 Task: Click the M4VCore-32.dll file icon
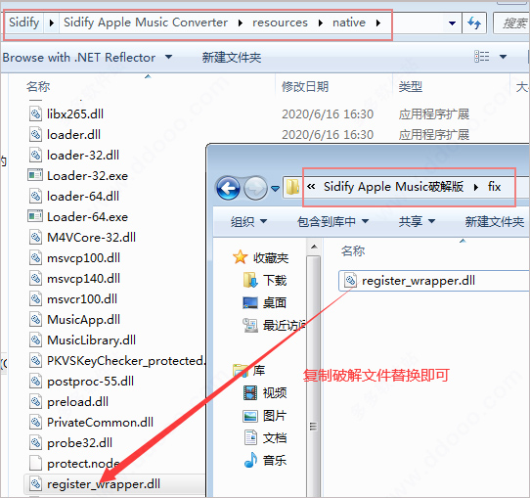pos(35,237)
